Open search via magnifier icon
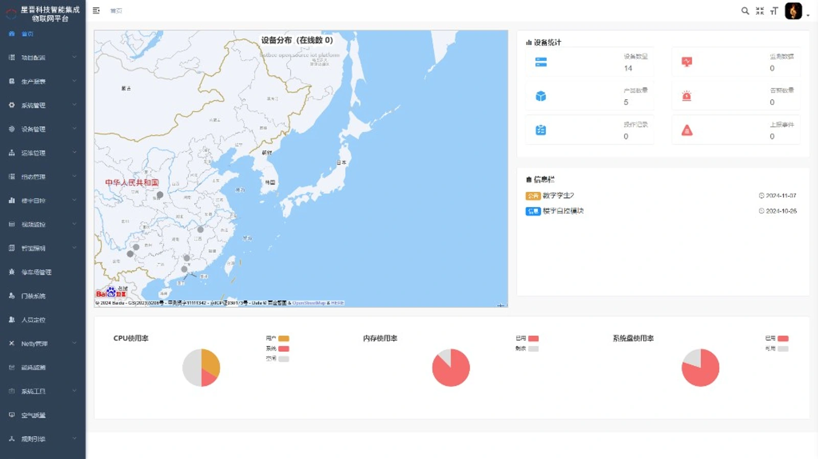The height and width of the screenshot is (459, 818). [745, 11]
